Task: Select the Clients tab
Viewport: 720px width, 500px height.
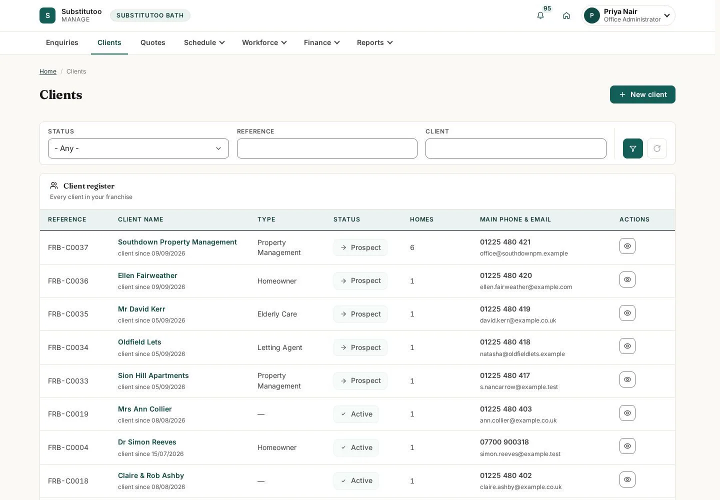Action: (109, 42)
